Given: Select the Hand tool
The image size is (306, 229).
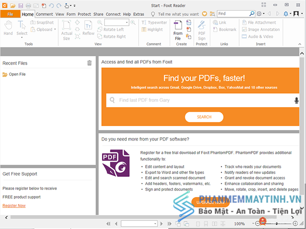Looking at the screenshot, I should (8, 28).
